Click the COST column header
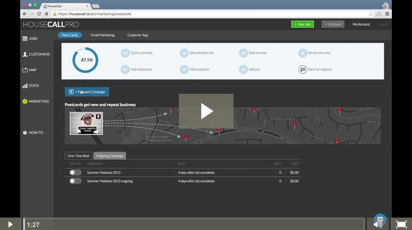The width and height of the screenshot is (412, 230). [295, 164]
